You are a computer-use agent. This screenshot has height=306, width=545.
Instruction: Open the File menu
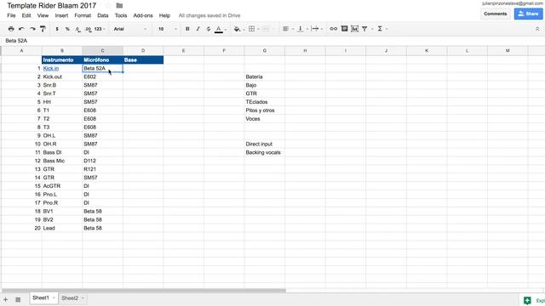pyautogui.click(x=11, y=15)
